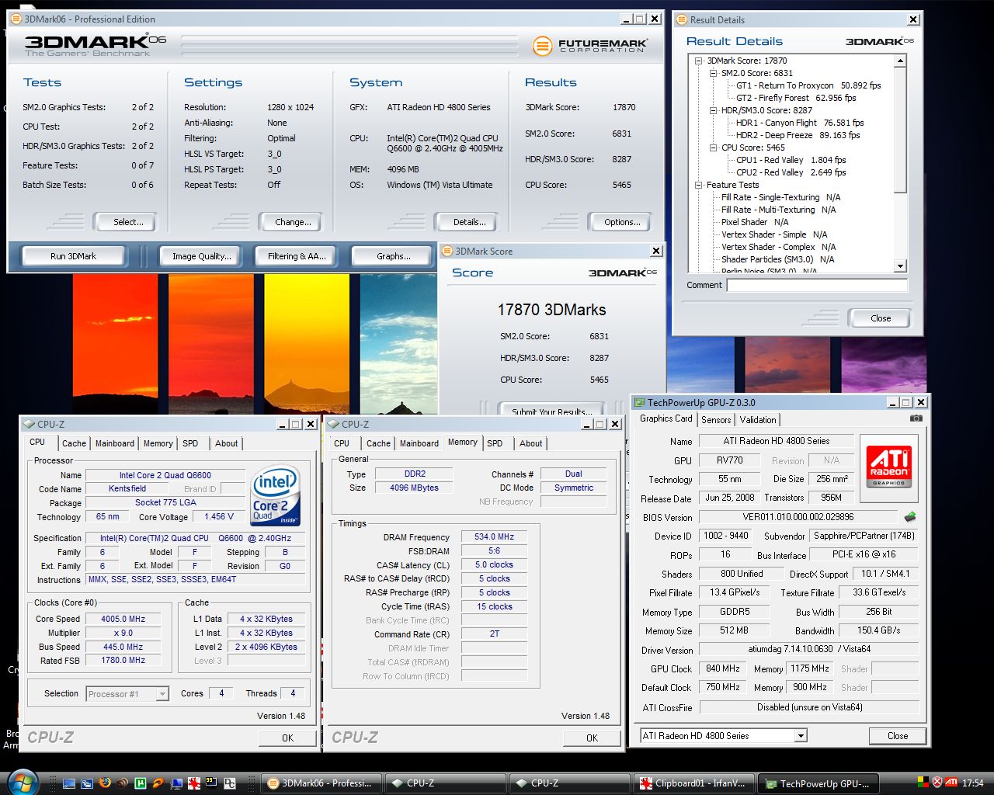Image resolution: width=994 pixels, height=795 pixels.
Task: Open the SPD tab in right CPU-Z
Action: point(495,443)
